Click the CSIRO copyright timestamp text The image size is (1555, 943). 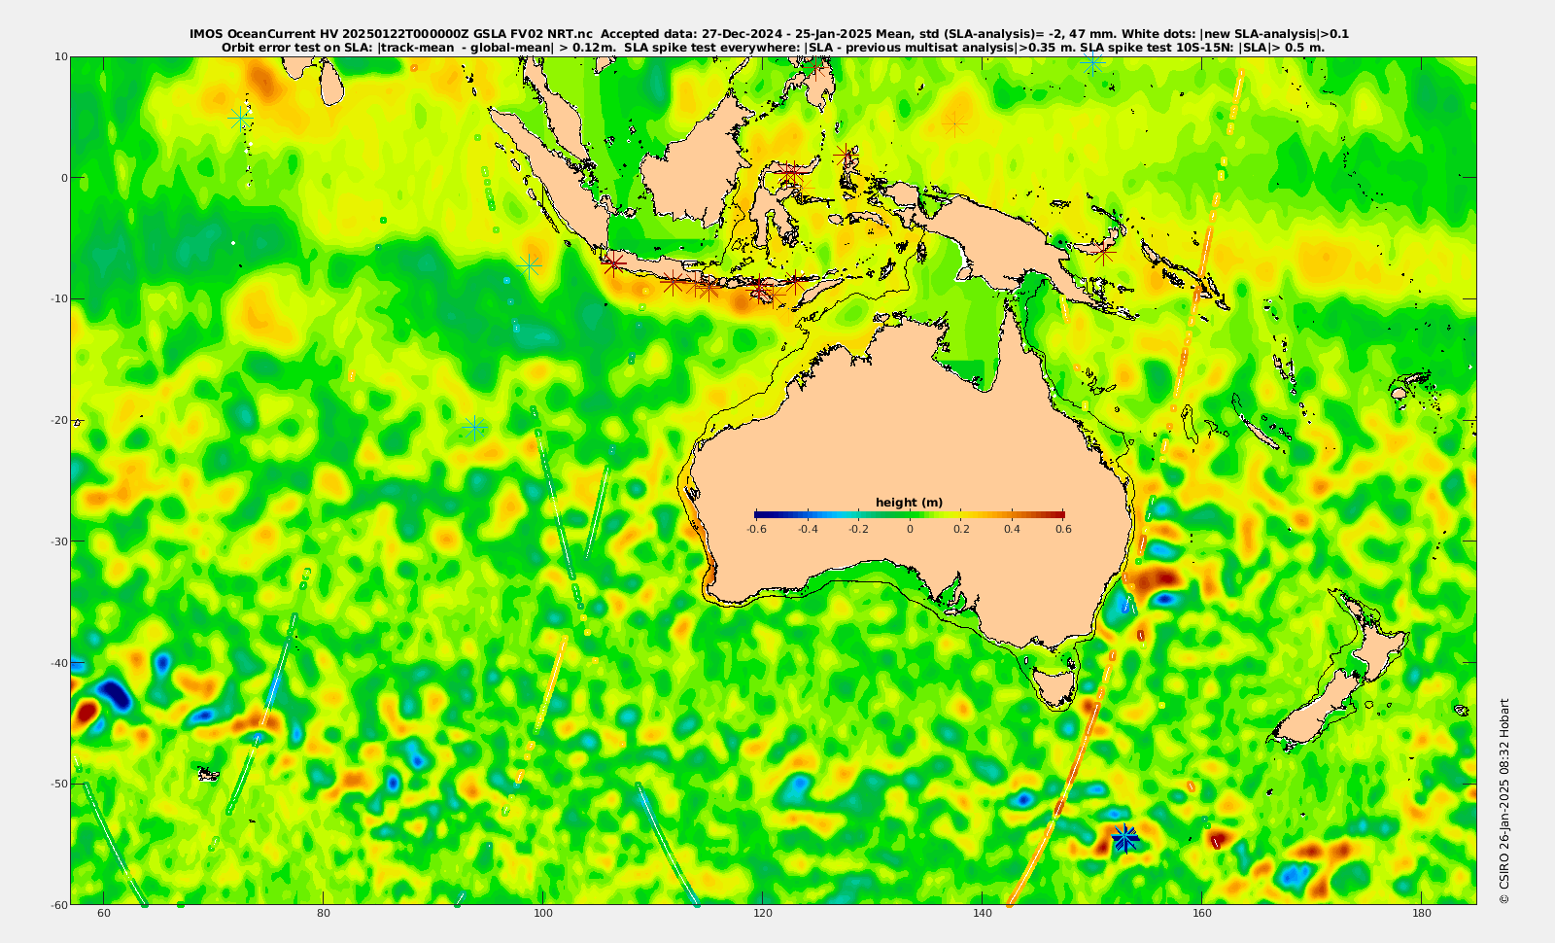point(1504,801)
